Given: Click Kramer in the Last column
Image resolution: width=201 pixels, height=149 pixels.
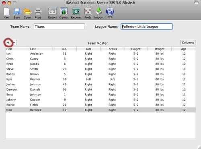Looking at the screenshot, I should 35,79.
